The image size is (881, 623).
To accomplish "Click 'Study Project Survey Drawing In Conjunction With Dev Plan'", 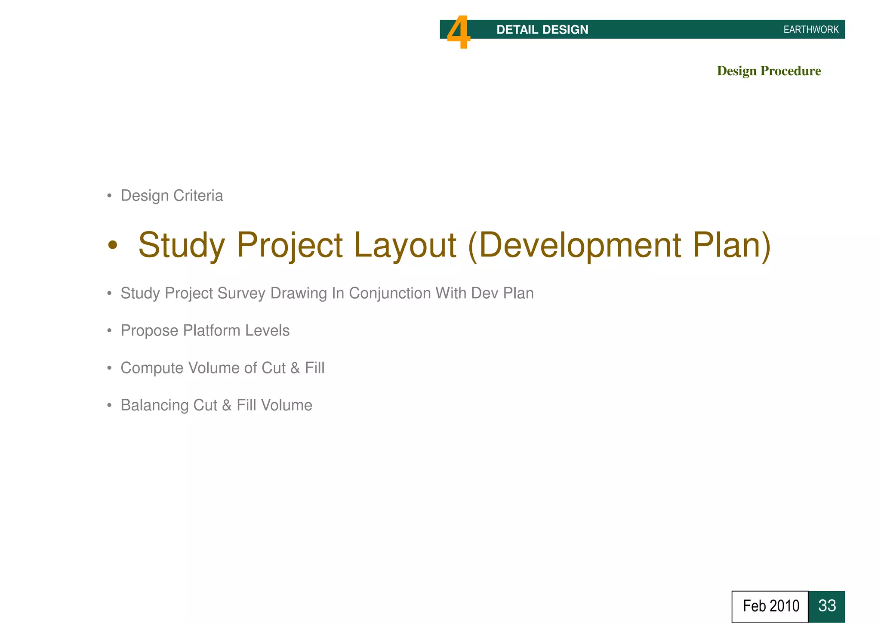I will click(327, 293).
